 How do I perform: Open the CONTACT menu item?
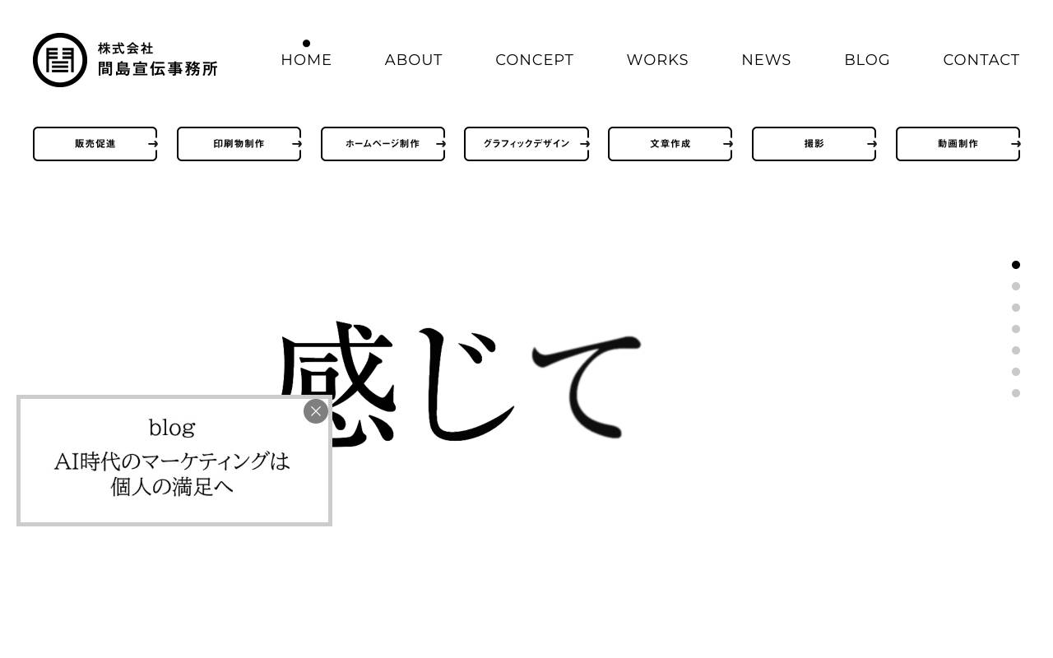981,60
